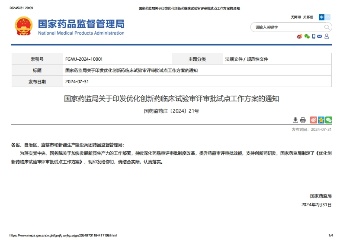Open the header Weibo icon

[x=299, y=36]
